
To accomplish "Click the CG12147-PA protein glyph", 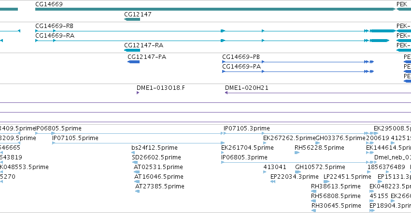I will [133, 62].
